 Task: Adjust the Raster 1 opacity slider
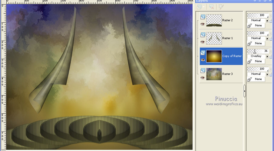pyautogui.click(x=258, y=33)
